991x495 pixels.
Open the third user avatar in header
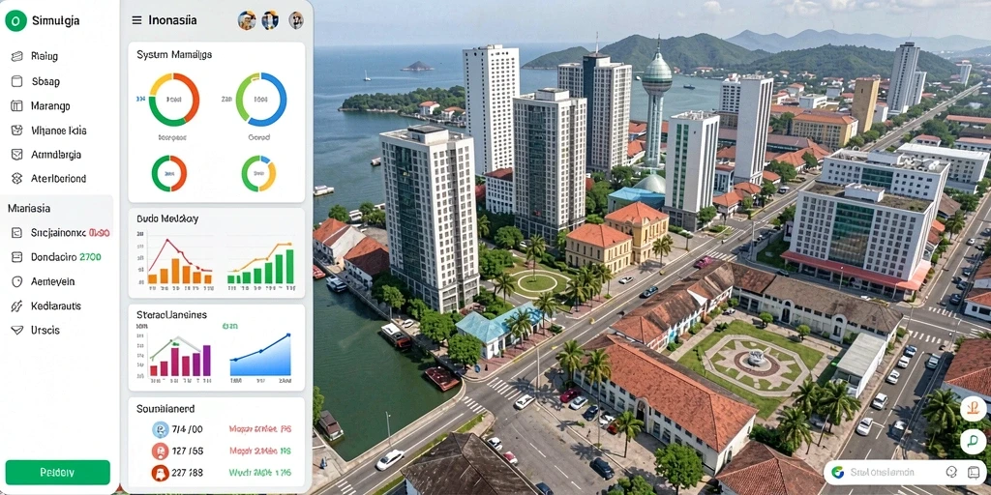click(x=296, y=20)
